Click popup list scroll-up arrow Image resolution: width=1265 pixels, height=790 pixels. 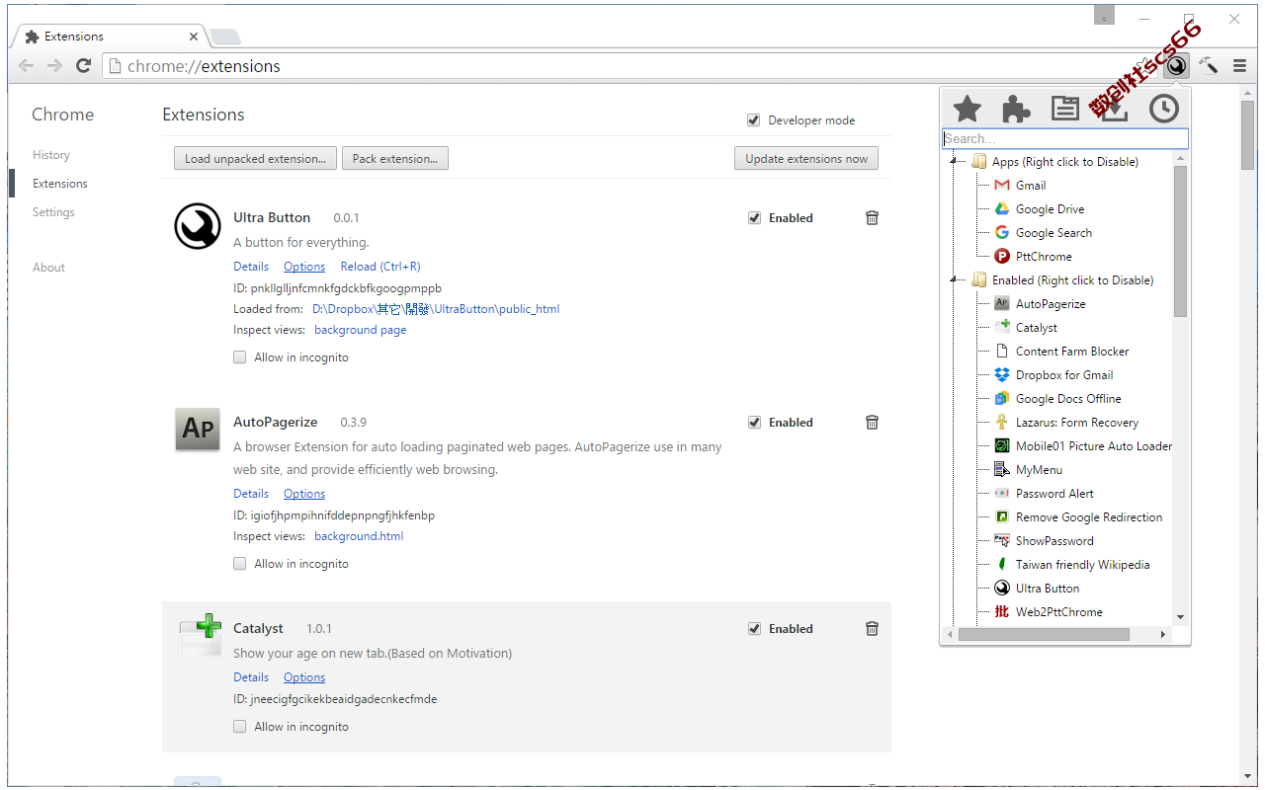pos(1180,158)
